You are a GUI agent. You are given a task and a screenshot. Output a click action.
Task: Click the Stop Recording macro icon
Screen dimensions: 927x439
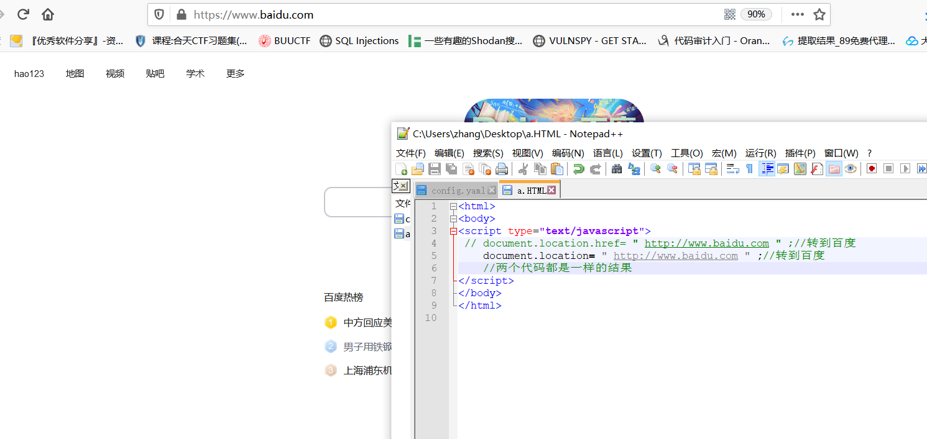888,169
